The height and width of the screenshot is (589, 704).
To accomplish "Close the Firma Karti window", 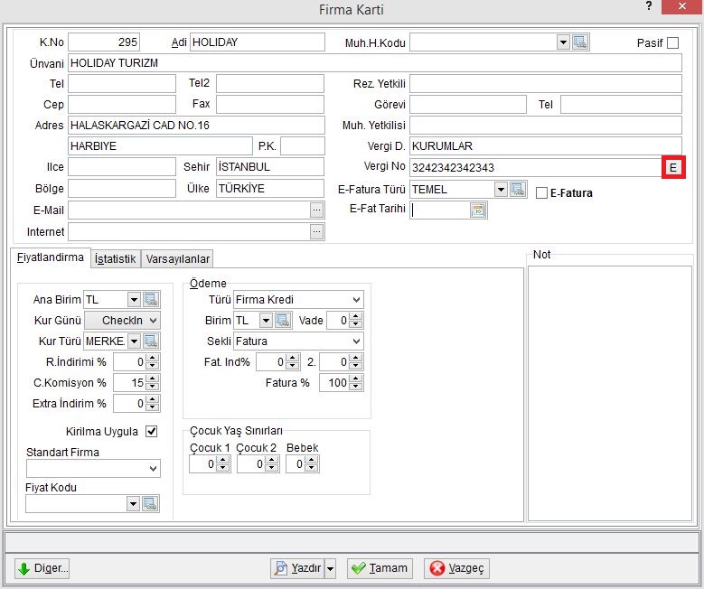I will (682, 6).
